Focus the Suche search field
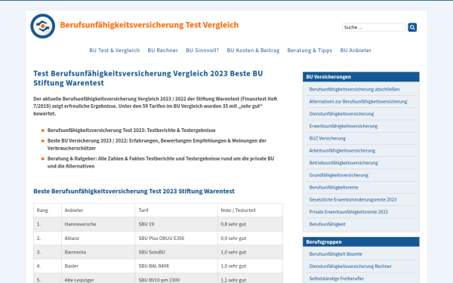The image size is (453, 283). tap(374, 27)
